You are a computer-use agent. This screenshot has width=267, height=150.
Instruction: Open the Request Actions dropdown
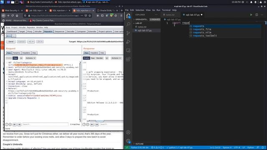[30, 58]
